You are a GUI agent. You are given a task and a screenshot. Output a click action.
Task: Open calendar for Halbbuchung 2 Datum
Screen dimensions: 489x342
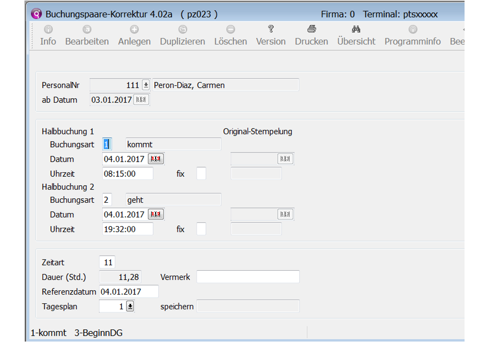coord(156,214)
